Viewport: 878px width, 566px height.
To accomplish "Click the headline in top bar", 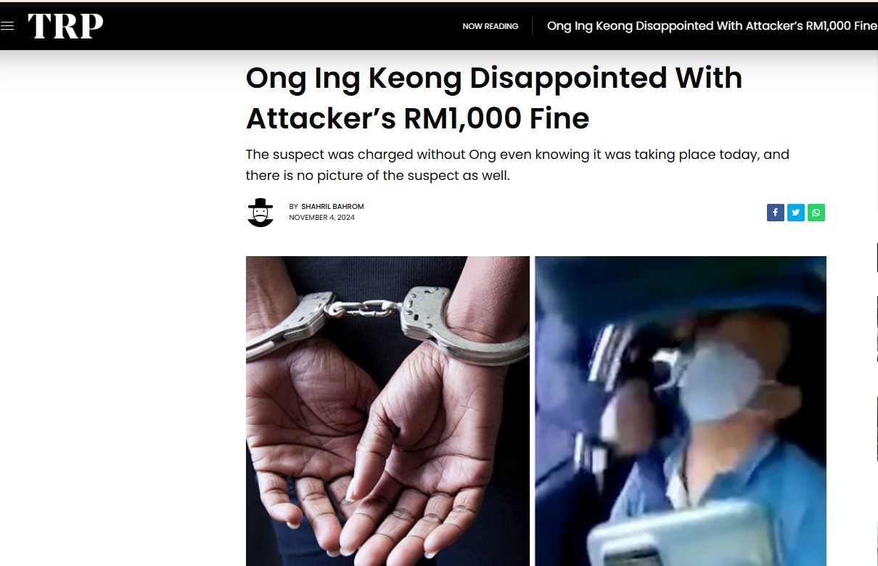I will (712, 26).
